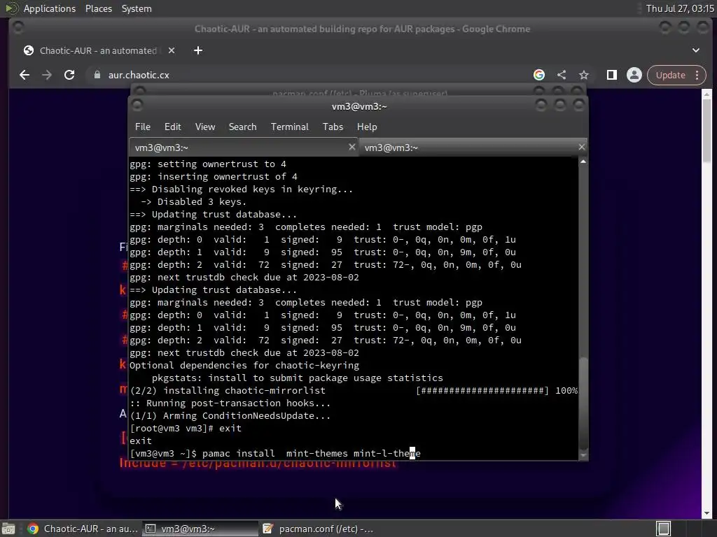
Task: Click the terminal window menu button at title left
Action: click(137, 106)
